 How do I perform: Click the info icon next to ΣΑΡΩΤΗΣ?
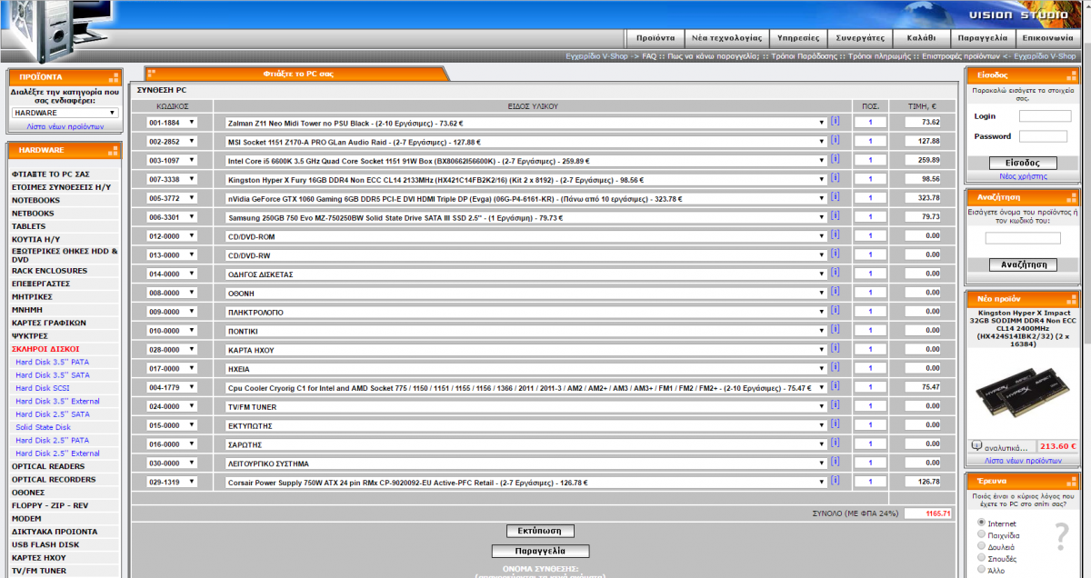pos(836,444)
